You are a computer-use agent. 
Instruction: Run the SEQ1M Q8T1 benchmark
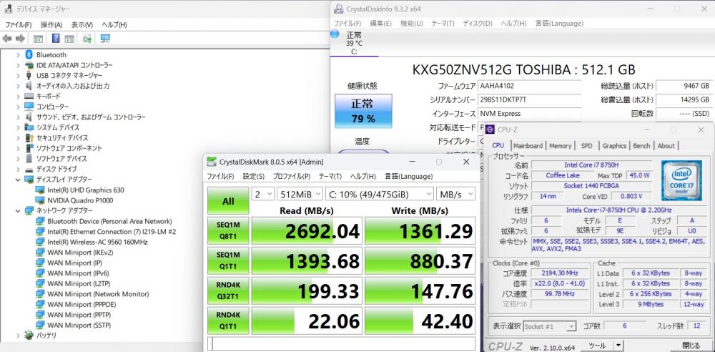tap(228, 230)
